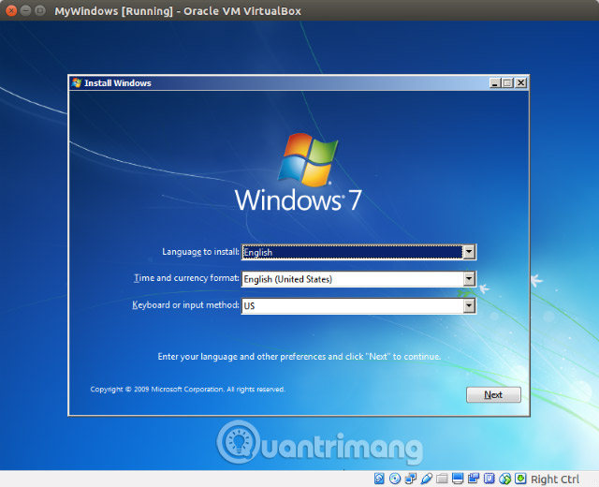Click the Install Windows title bar flag icon
The height and width of the screenshot is (487, 599).
pos(77,82)
